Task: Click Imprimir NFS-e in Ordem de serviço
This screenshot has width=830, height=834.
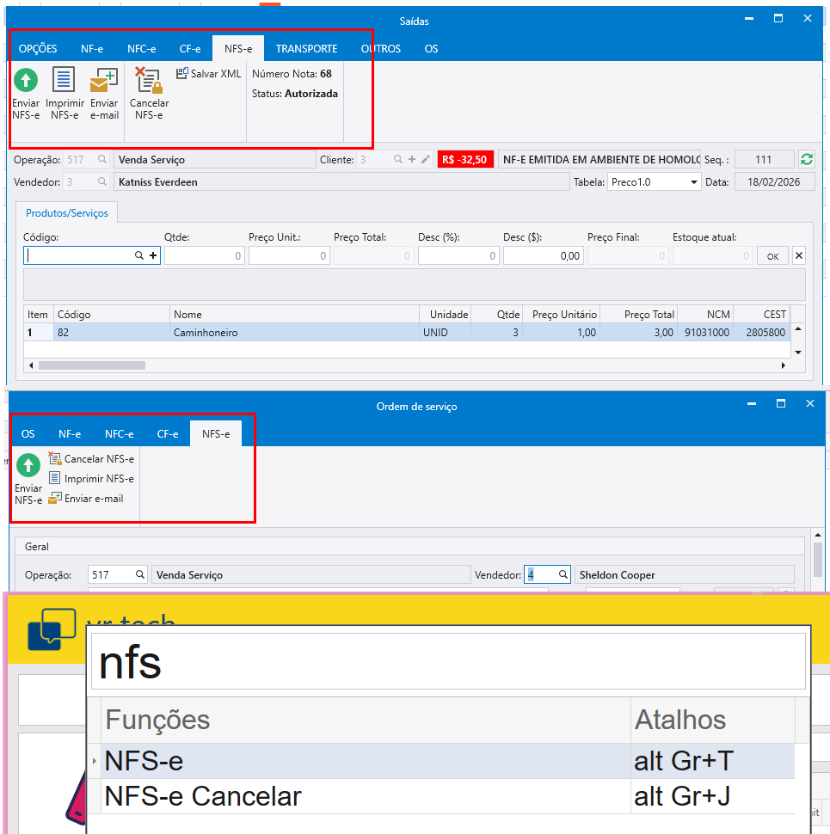Action: (x=92, y=479)
